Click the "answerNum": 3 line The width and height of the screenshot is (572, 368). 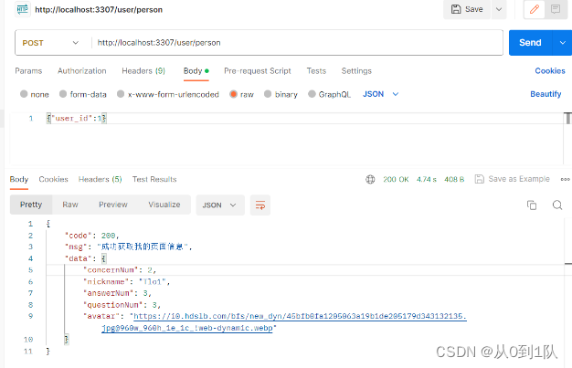click(x=117, y=293)
